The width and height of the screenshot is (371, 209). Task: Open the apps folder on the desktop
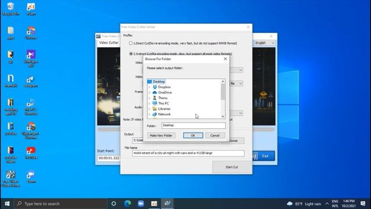pyautogui.click(x=10, y=33)
